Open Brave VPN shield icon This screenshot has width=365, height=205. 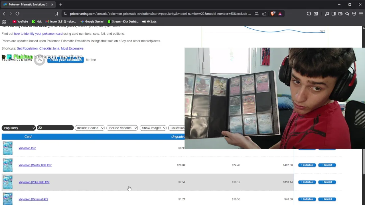pyautogui.click(x=354, y=14)
